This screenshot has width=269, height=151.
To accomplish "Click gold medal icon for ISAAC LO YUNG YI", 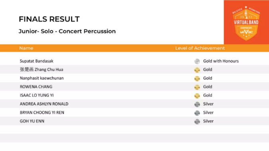I will (x=197, y=96).
